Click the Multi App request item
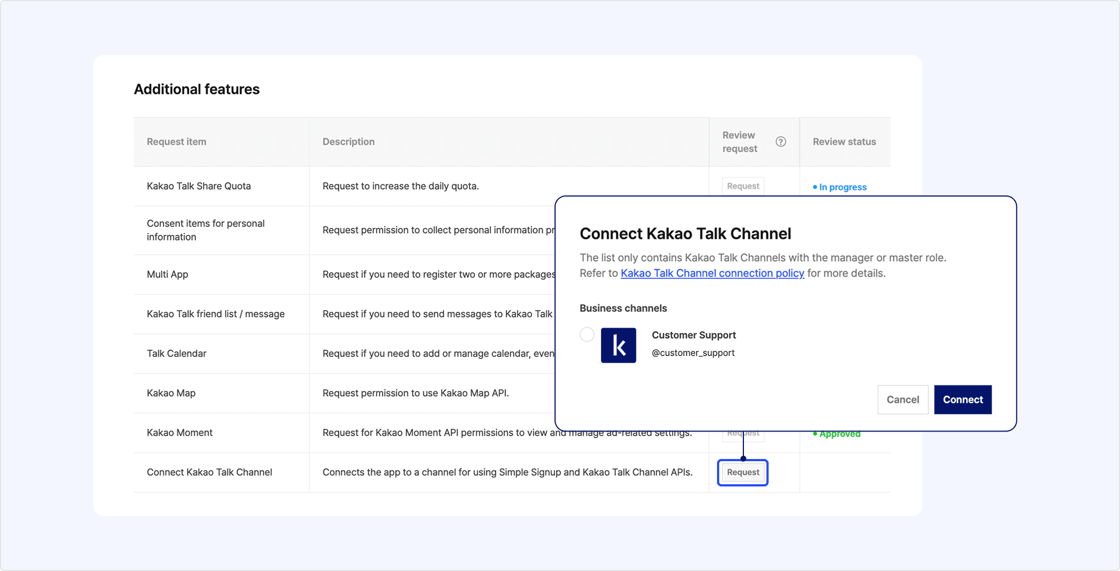Viewport: 1120px width, 571px height. (x=167, y=275)
